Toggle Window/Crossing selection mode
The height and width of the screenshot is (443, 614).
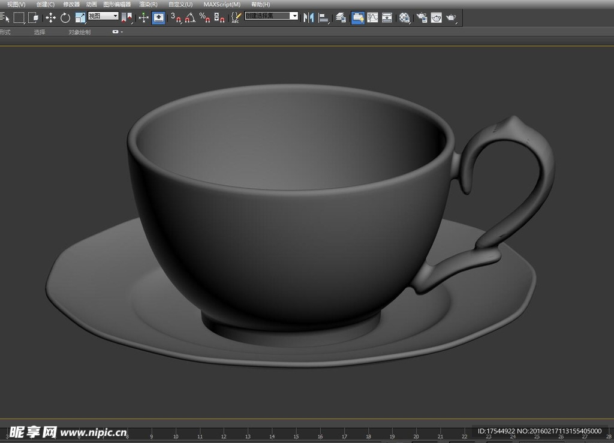click(34, 17)
